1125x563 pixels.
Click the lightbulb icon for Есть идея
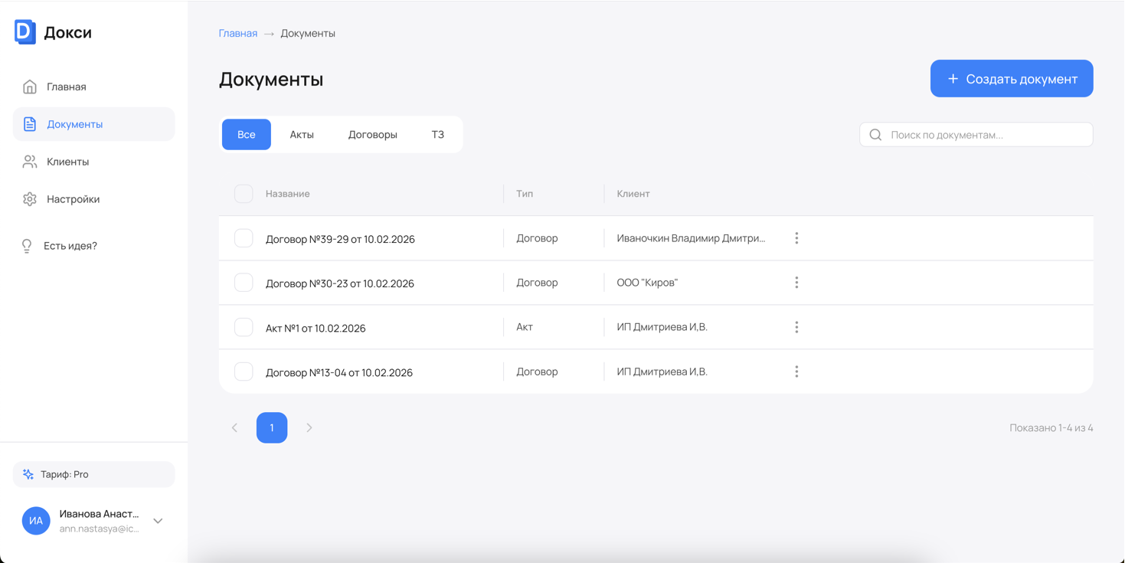tap(27, 246)
